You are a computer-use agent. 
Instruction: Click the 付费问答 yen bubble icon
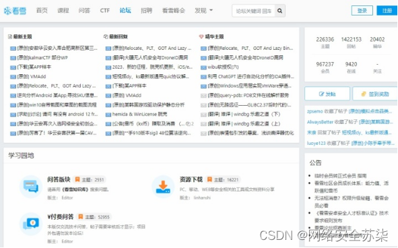click(x=31, y=224)
